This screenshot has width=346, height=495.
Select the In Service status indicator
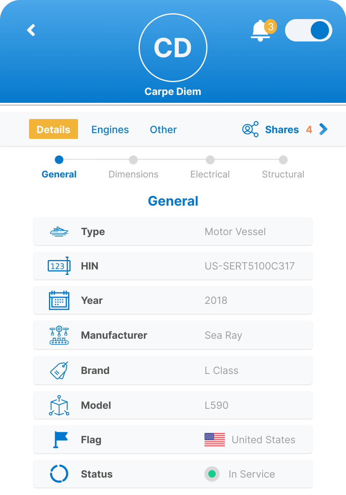click(x=212, y=474)
